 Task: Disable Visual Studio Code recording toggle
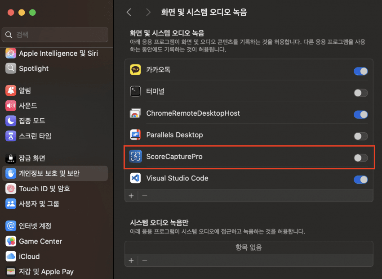[x=360, y=180]
